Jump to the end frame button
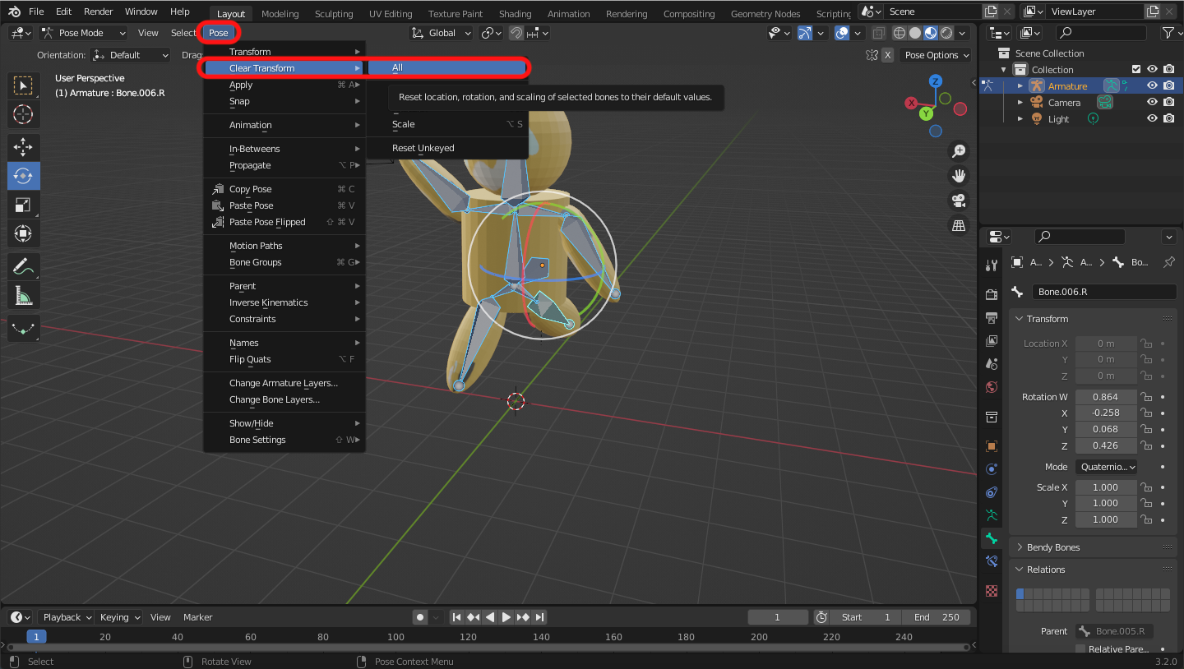 540,617
